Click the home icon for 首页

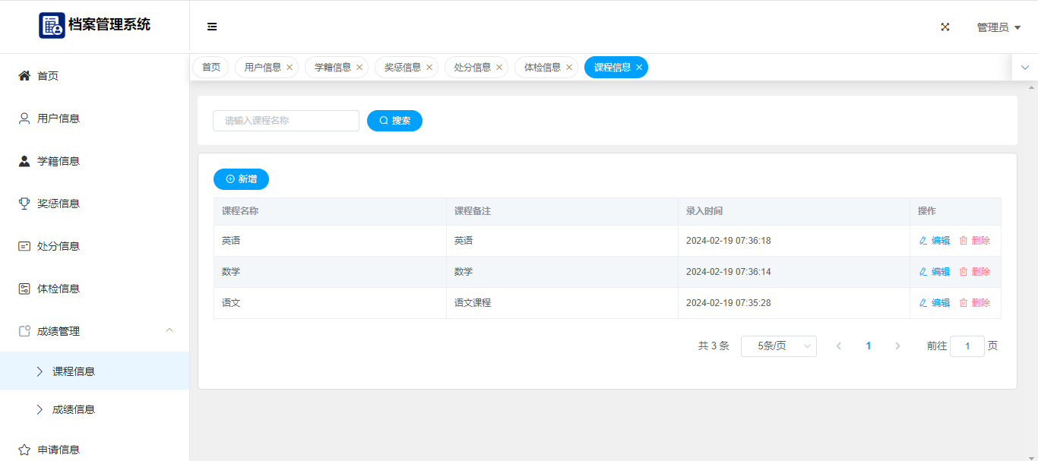point(24,76)
